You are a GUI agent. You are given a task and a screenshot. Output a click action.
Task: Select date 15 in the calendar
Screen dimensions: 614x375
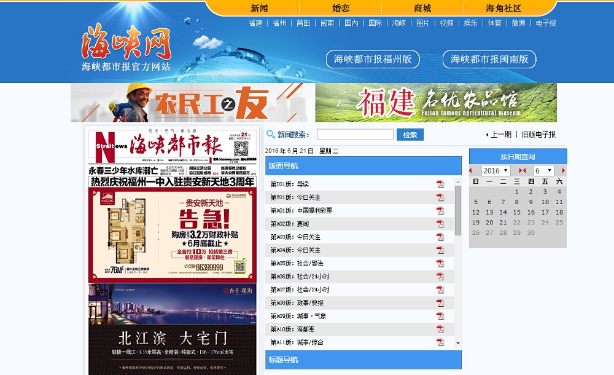(517, 212)
